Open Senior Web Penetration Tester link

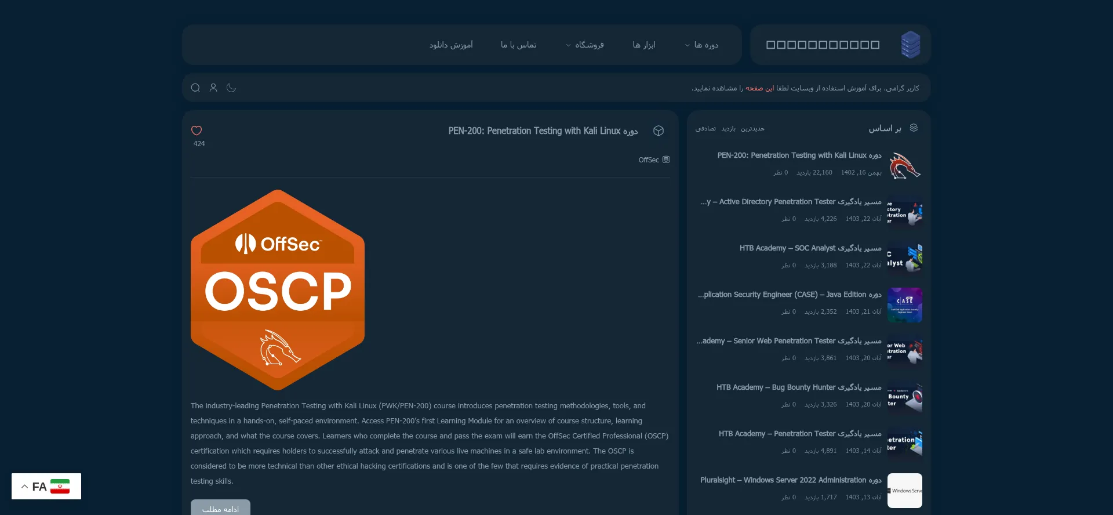point(789,341)
